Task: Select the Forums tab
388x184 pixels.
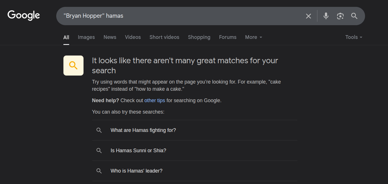Action: [x=228, y=37]
